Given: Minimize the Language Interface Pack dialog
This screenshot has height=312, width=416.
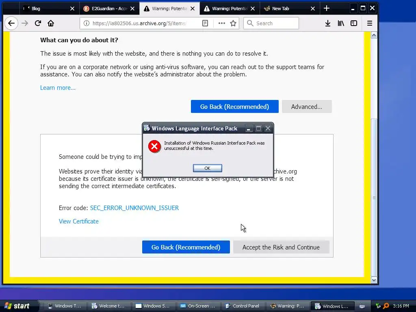Looking at the screenshot, I should click(248, 129).
